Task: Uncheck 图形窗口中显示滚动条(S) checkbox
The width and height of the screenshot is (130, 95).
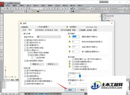Action: point(25,40)
